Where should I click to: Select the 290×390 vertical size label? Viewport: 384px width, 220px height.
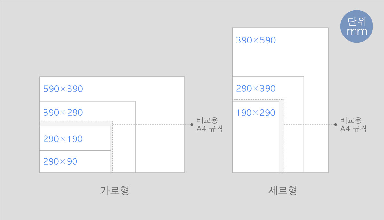click(256, 89)
